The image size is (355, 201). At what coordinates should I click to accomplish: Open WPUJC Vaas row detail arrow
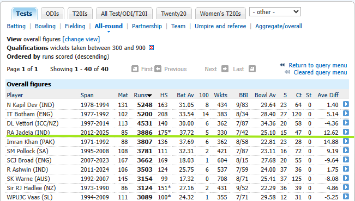(x=346, y=197)
